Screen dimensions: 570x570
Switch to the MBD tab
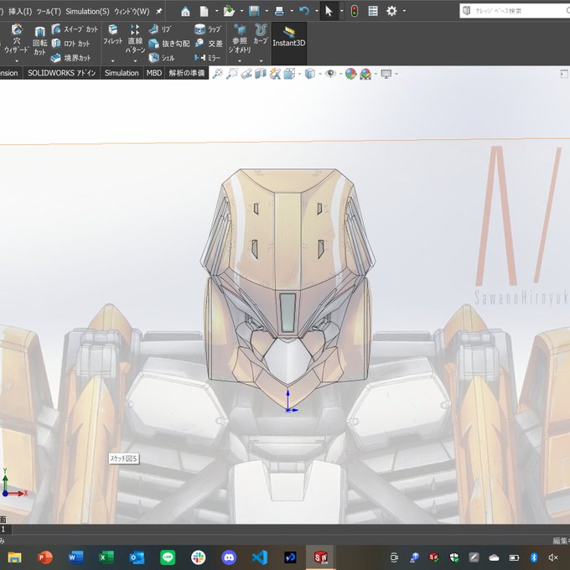coord(154,73)
